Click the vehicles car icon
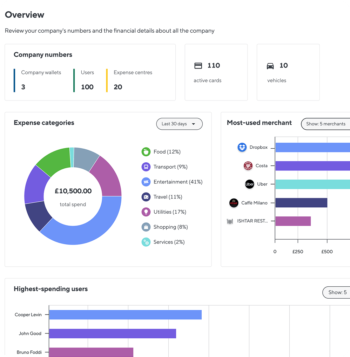The width and height of the screenshot is (350, 357). (x=270, y=65)
